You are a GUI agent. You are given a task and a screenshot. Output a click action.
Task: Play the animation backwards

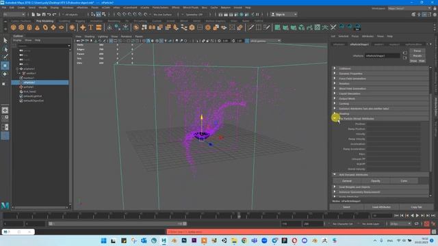pyautogui.click(x=412, y=216)
